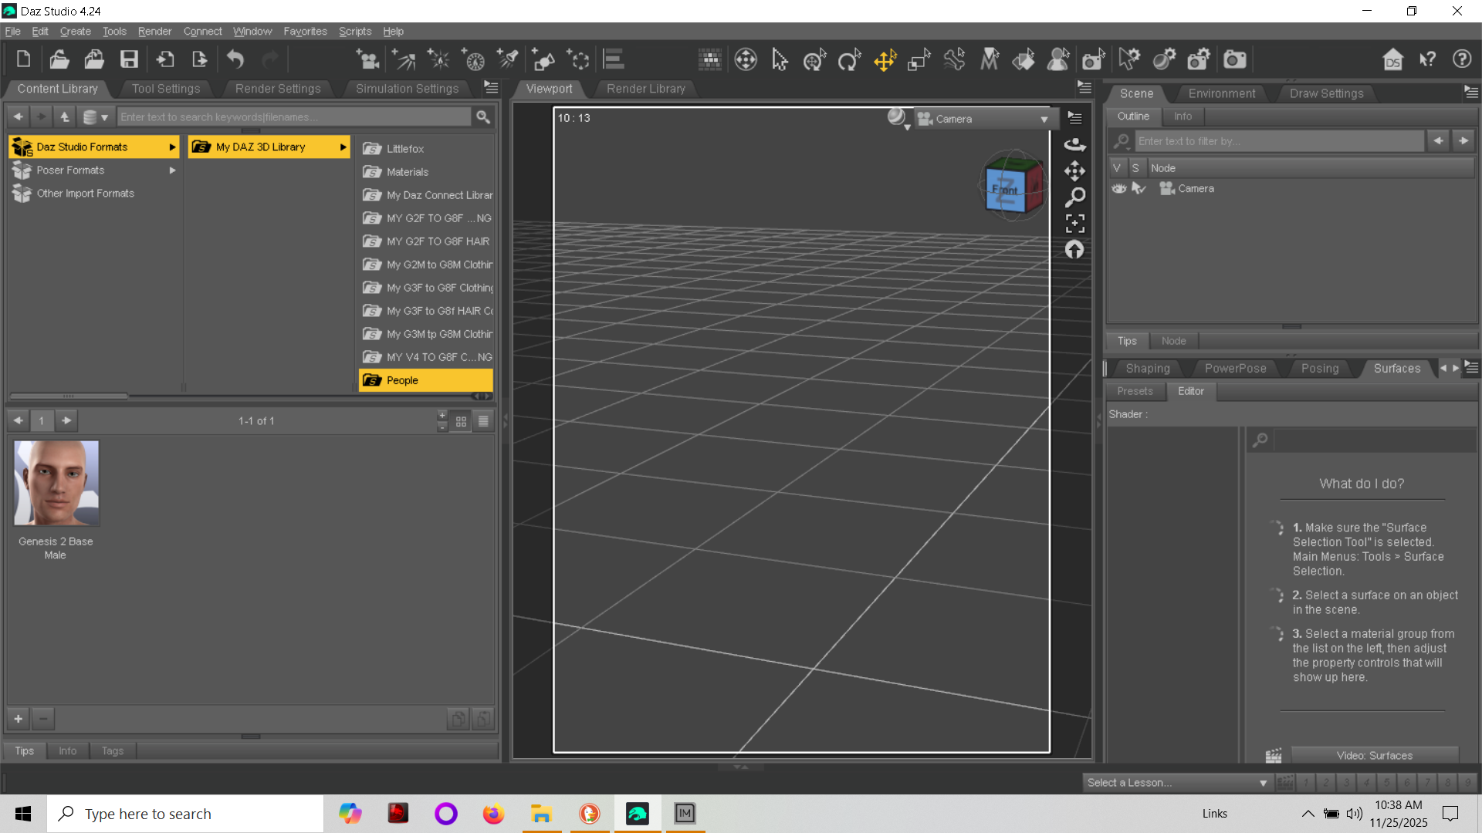This screenshot has width=1482, height=833.
Task: Select the Scale tool icon
Action: coord(919,59)
